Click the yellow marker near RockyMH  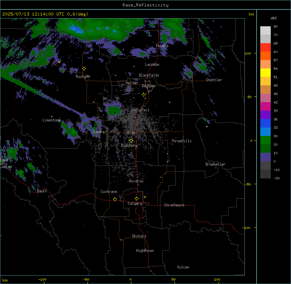84,69
